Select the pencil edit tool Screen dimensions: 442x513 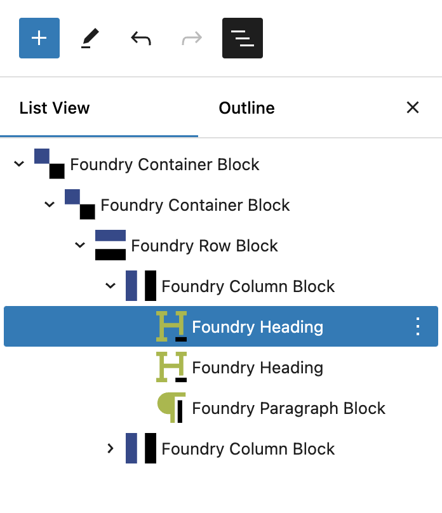(90, 38)
